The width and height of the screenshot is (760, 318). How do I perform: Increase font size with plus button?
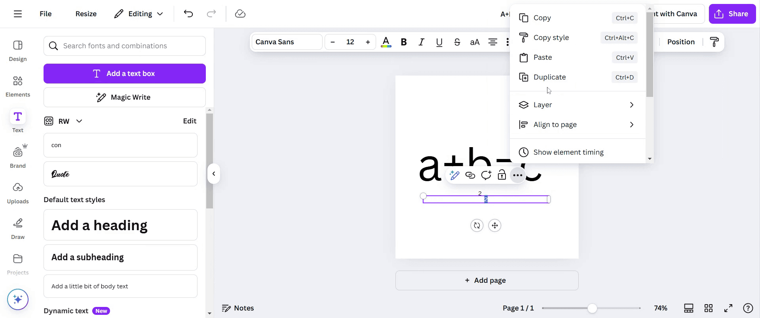(368, 42)
